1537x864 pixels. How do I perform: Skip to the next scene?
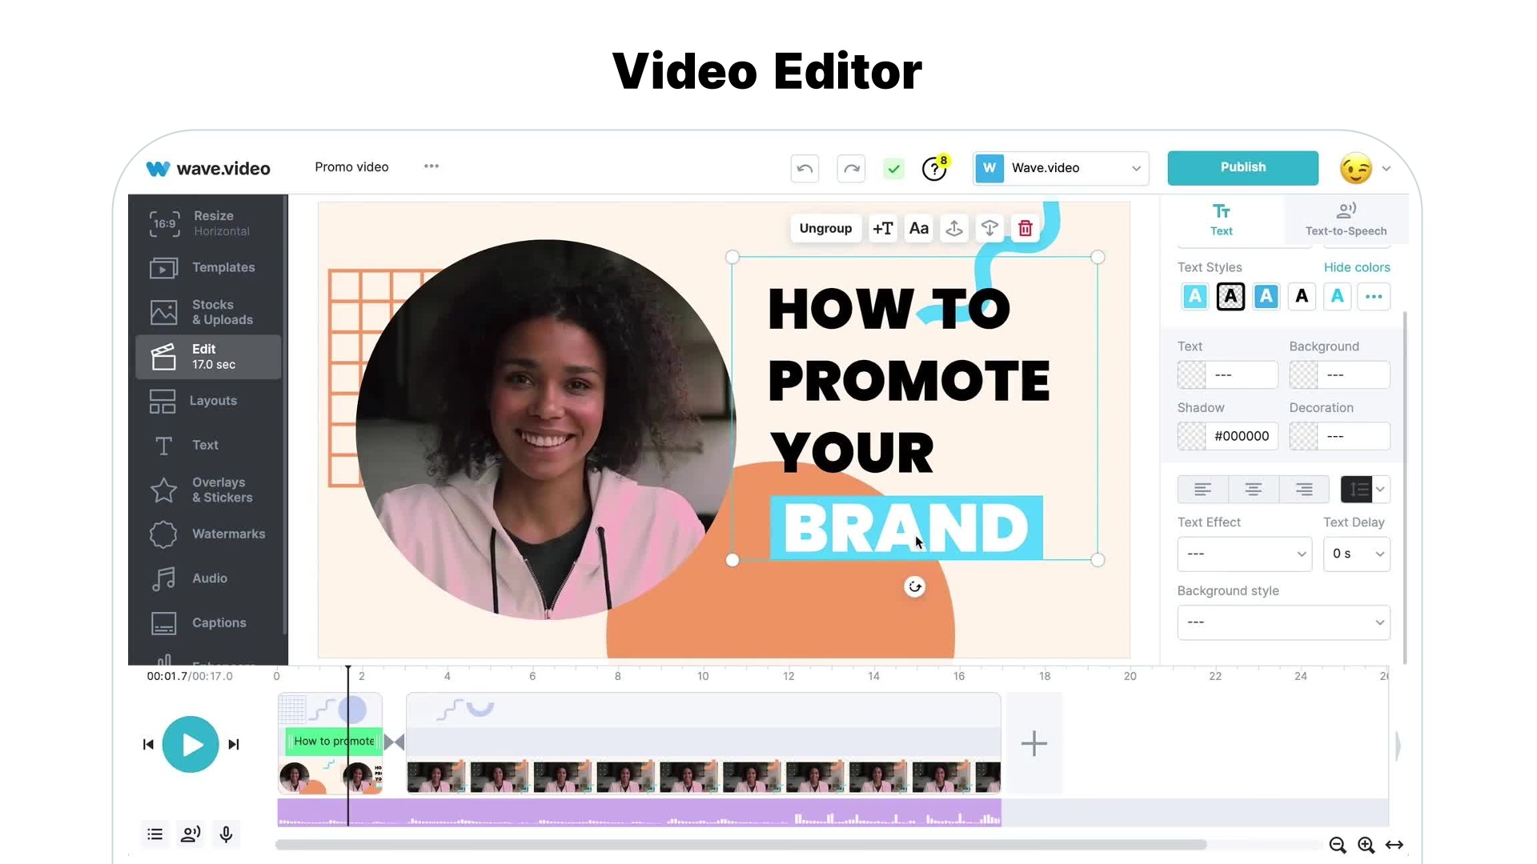click(x=234, y=745)
